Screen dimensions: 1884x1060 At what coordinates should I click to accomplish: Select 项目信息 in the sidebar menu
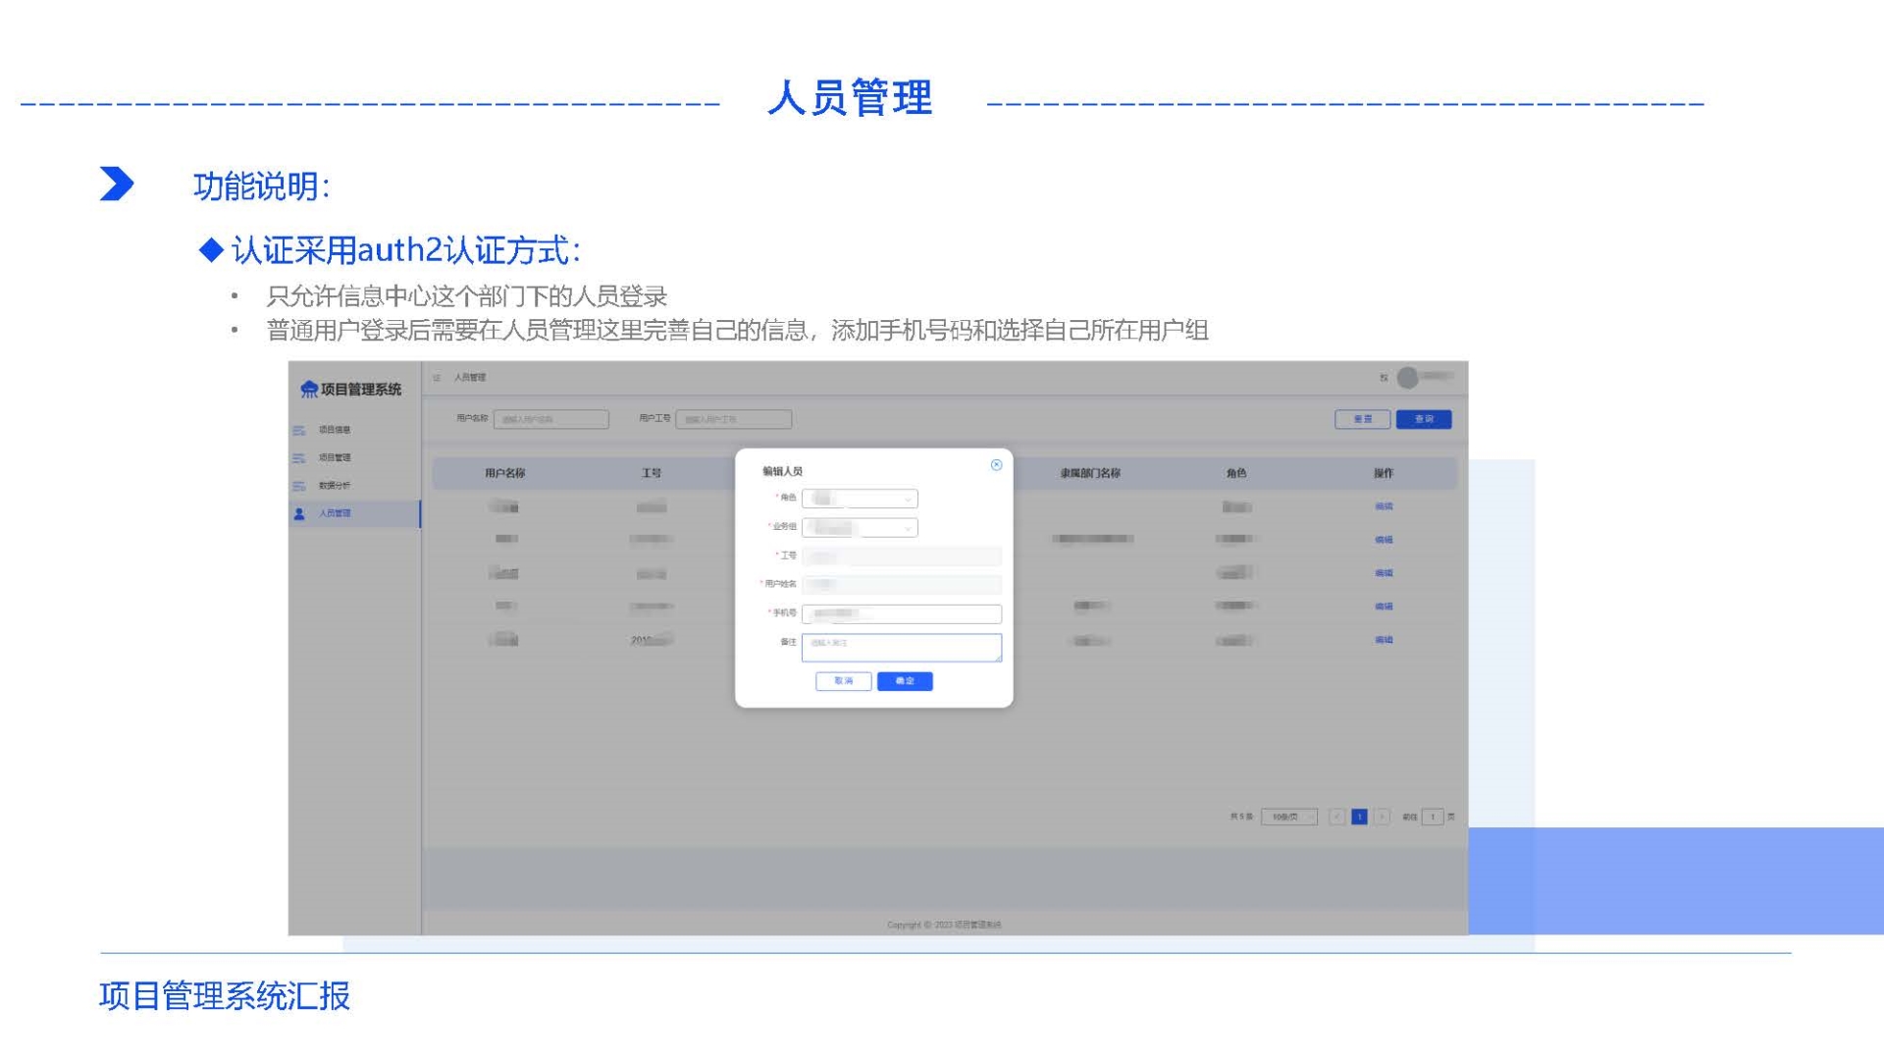(335, 430)
